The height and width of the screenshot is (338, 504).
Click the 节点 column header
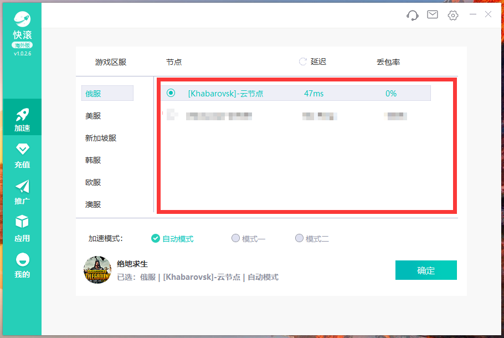tap(174, 62)
